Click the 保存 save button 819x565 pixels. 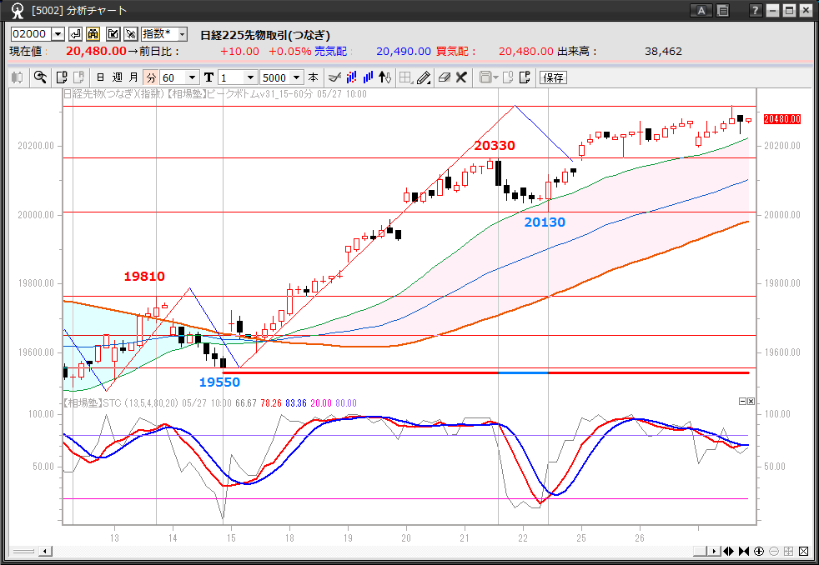(554, 77)
